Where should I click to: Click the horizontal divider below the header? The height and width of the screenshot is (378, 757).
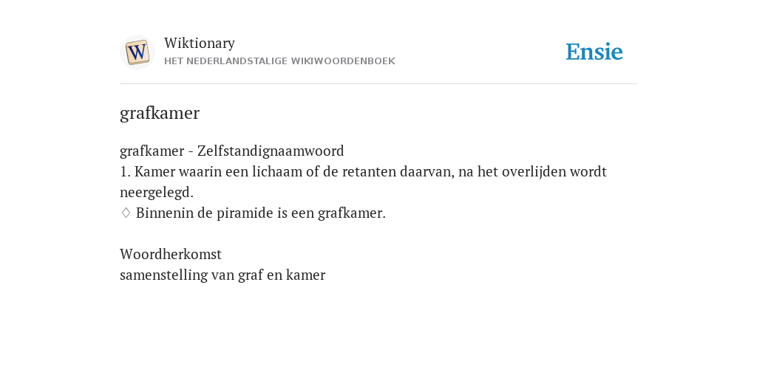[378, 84]
